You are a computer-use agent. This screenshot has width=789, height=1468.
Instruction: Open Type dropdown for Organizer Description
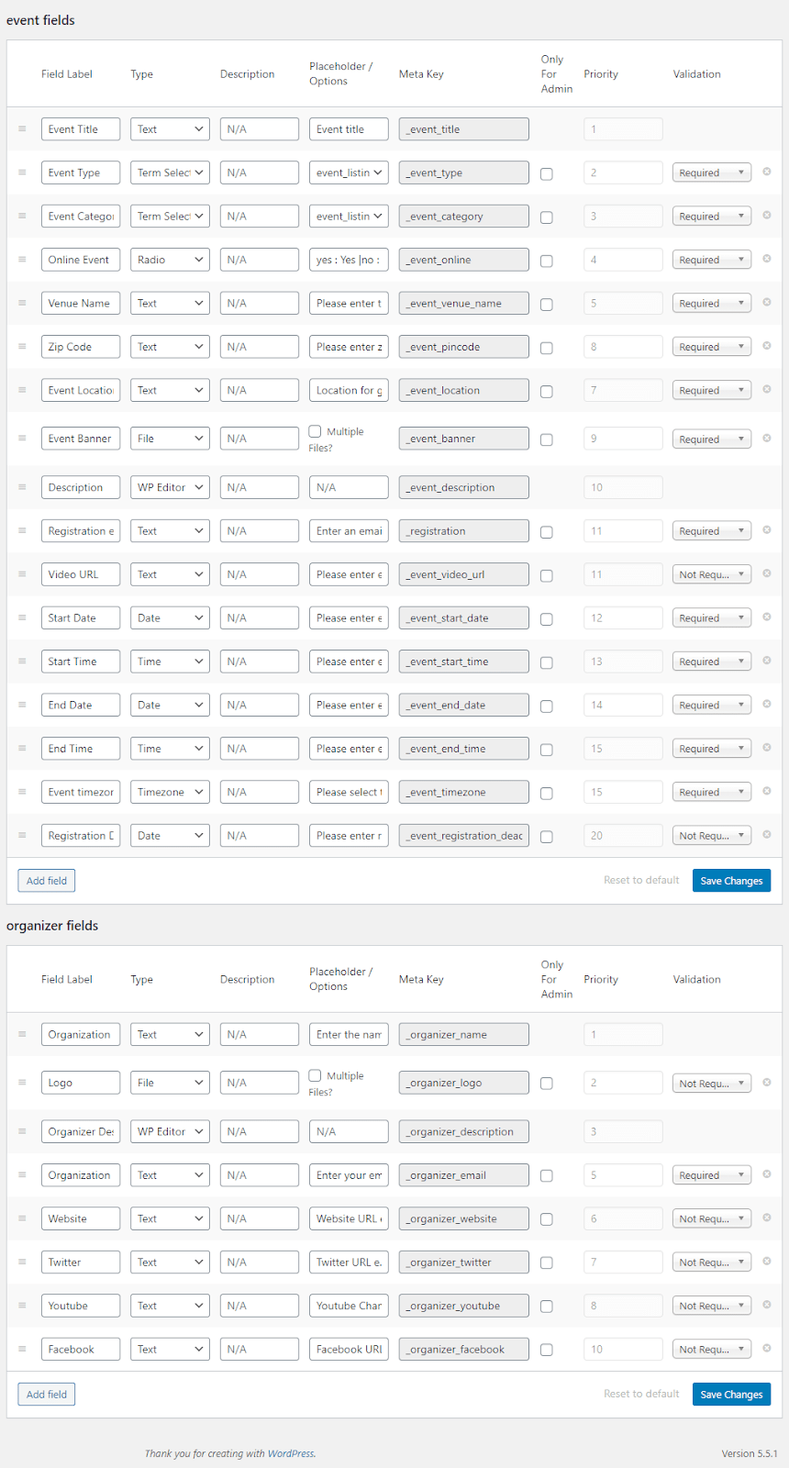170,1131
